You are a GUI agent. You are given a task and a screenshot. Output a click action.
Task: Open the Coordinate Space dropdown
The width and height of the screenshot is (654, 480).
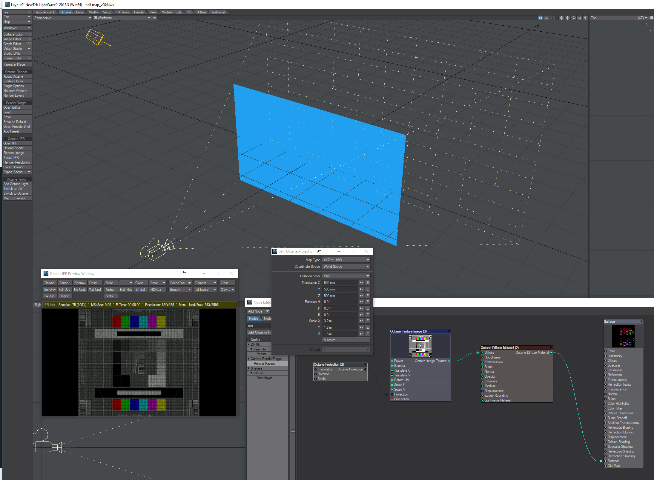click(346, 267)
